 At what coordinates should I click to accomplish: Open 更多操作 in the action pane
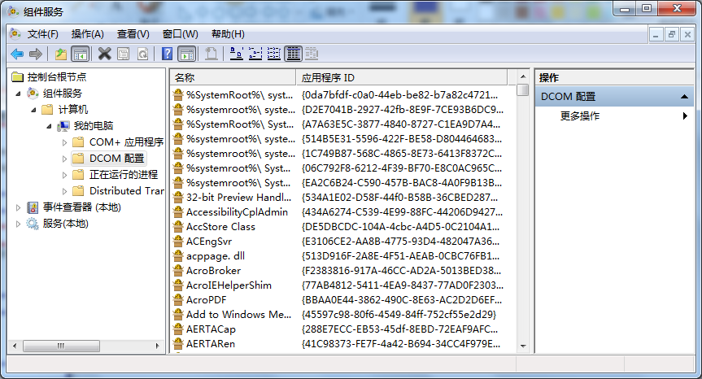point(579,115)
